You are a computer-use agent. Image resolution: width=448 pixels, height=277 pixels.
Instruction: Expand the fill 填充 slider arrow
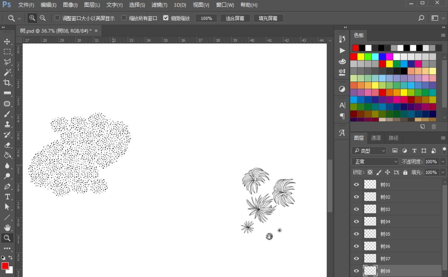[443, 172]
